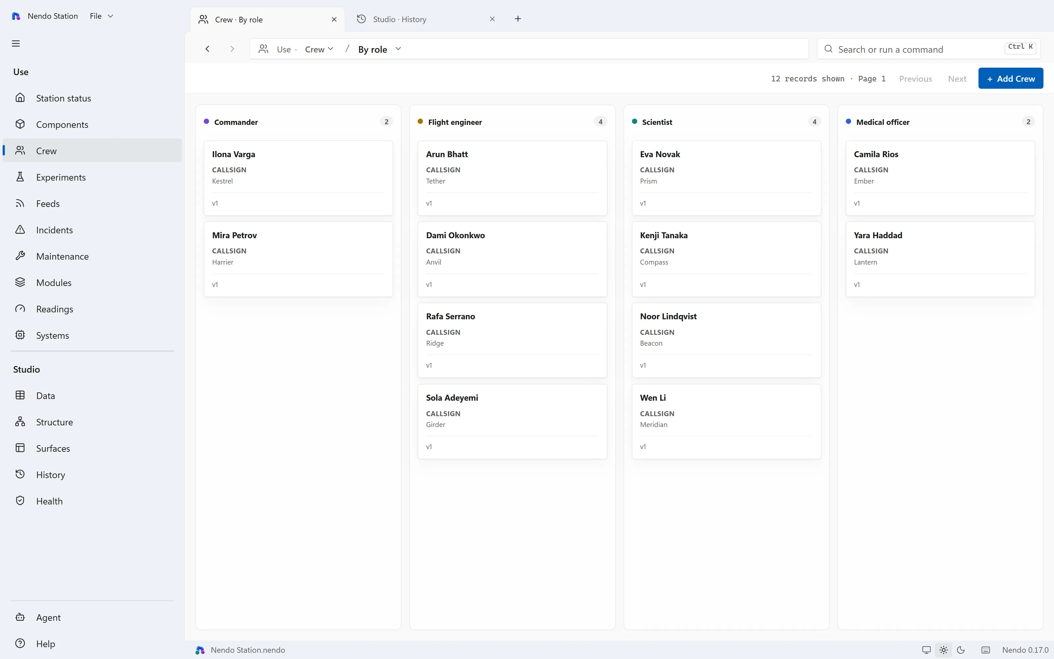Click the Next page button
Viewport: 1054px width, 659px height.
(957, 79)
